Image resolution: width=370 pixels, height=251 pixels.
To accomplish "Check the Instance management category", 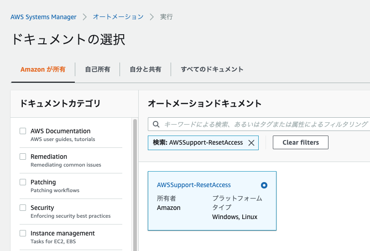I will (x=23, y=233).
